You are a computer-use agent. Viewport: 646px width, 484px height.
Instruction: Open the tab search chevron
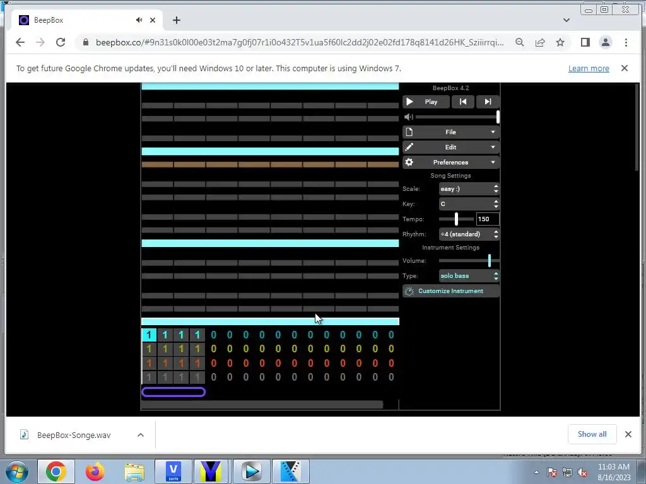(567, 20)
